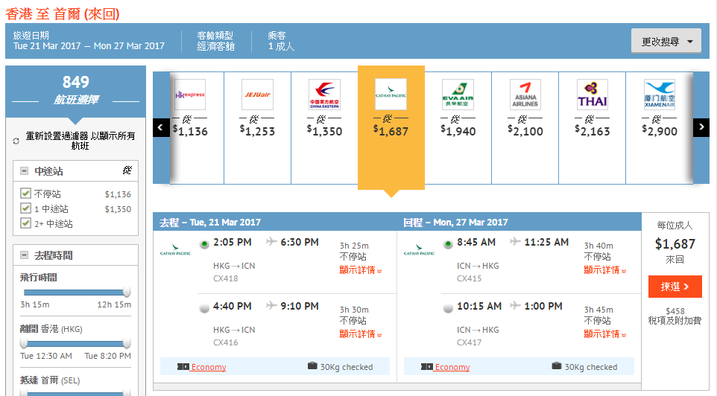Select the Jeju Air airline logo
This screenshot has width=717, height=396.
click(257, 95)
